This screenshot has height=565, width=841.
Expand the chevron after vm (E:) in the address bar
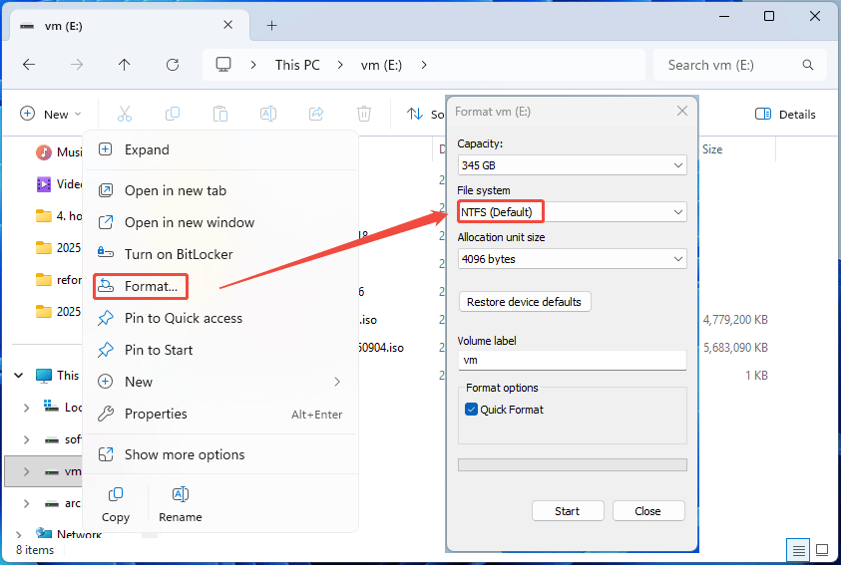(424, 65)
